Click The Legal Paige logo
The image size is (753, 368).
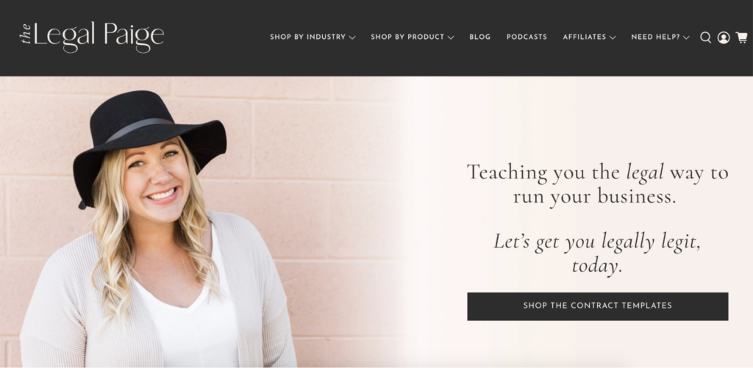(92, 37)
